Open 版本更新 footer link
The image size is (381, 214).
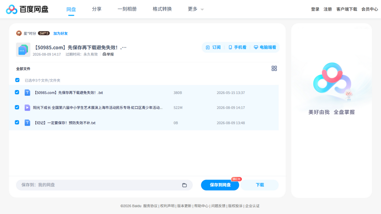(x=184, y=206)
